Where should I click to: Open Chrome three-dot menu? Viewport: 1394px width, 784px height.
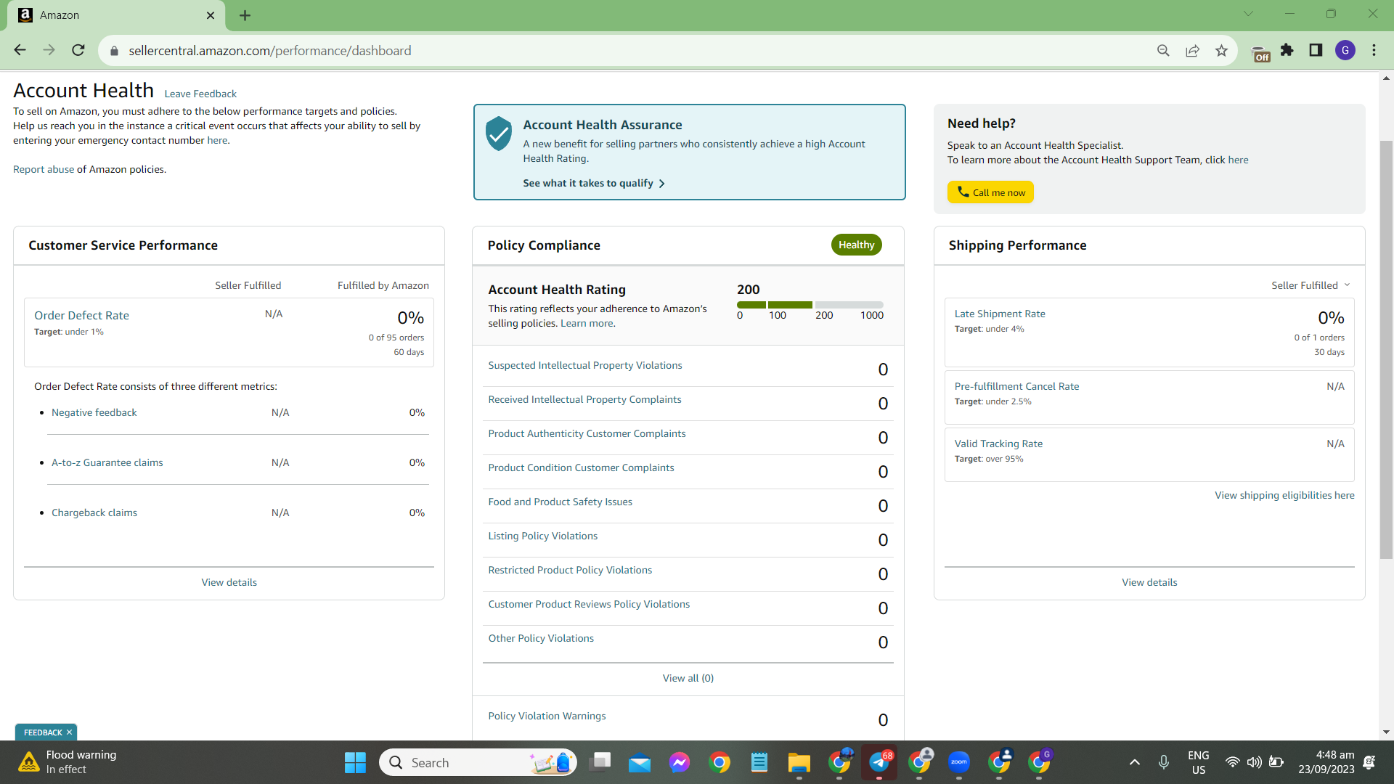click(1374, 50)
